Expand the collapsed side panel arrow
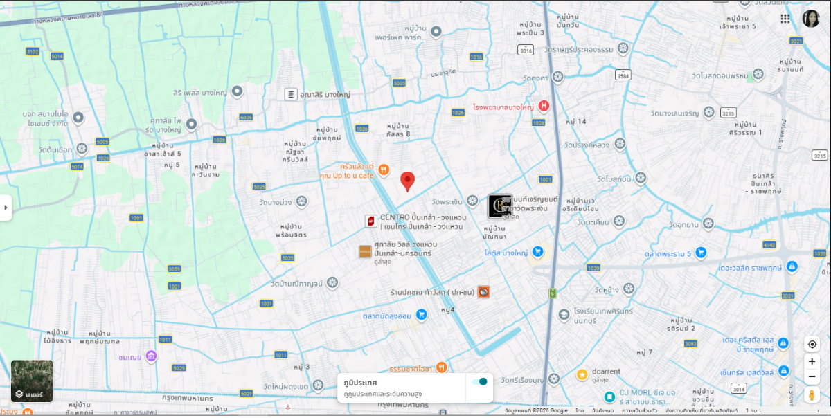This screenshot has width=831, height=418. tap(6, 207)
